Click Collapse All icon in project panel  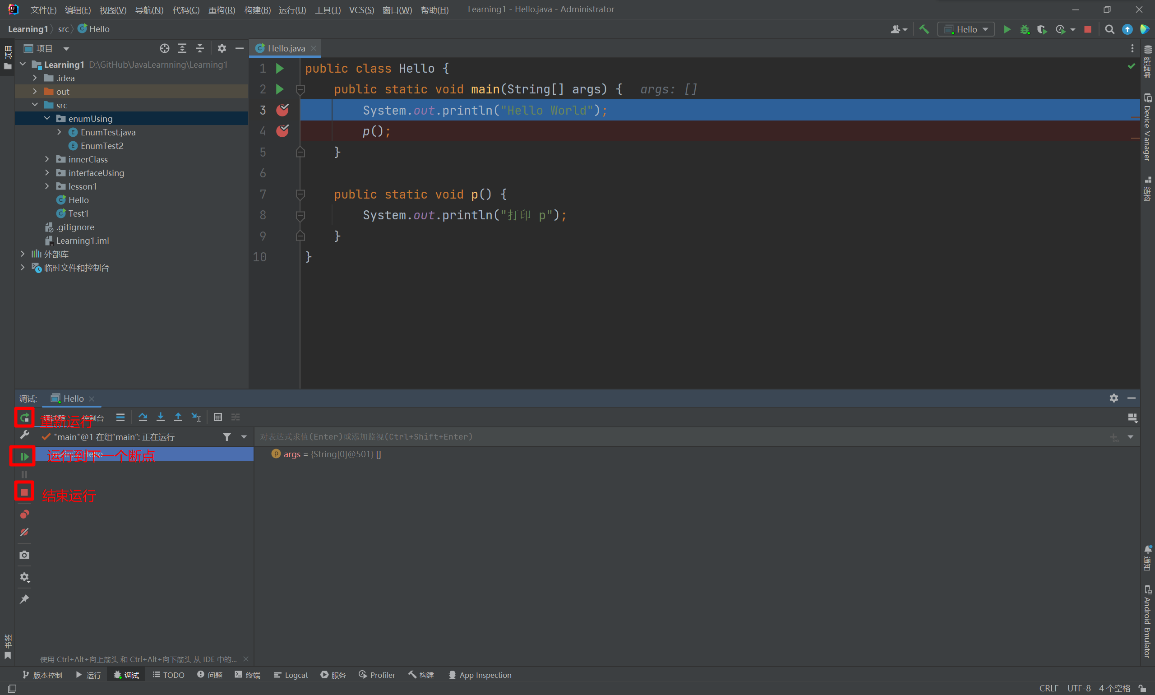click(x=200, y=48)
